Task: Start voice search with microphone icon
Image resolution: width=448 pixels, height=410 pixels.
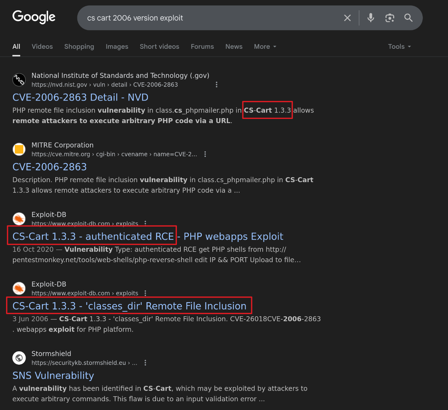Action: coord(371,18)
